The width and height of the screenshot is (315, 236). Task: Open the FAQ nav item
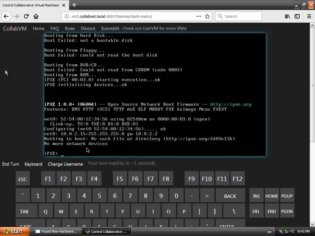pos(54,29)
